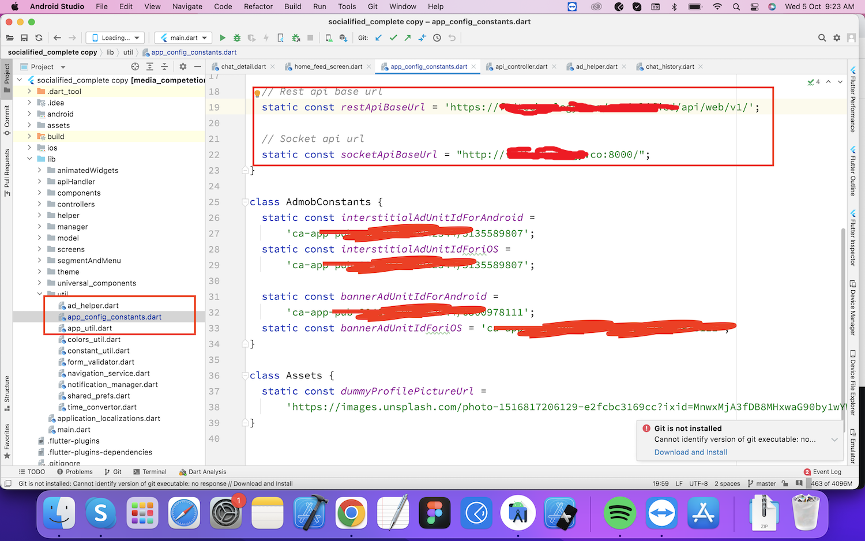
Task: Switch to the chat_history.dart tab
Action: pyautogui.click(x=670, y=67)
